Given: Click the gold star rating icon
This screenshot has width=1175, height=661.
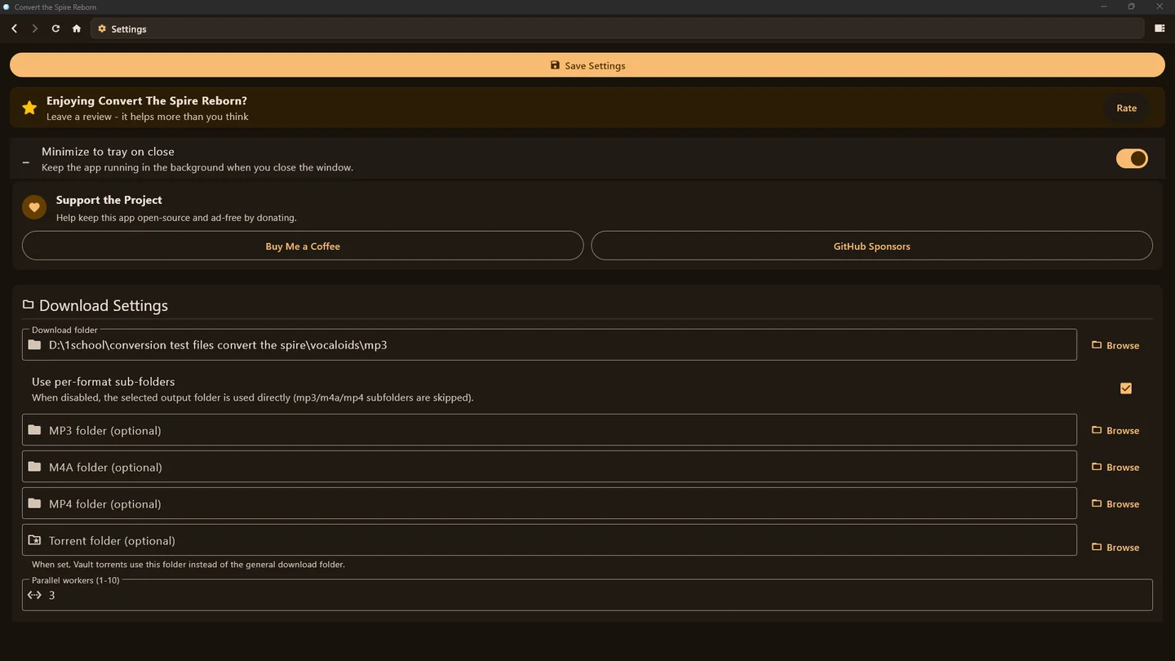Looking at the screenshot, I should pos(29,108).
